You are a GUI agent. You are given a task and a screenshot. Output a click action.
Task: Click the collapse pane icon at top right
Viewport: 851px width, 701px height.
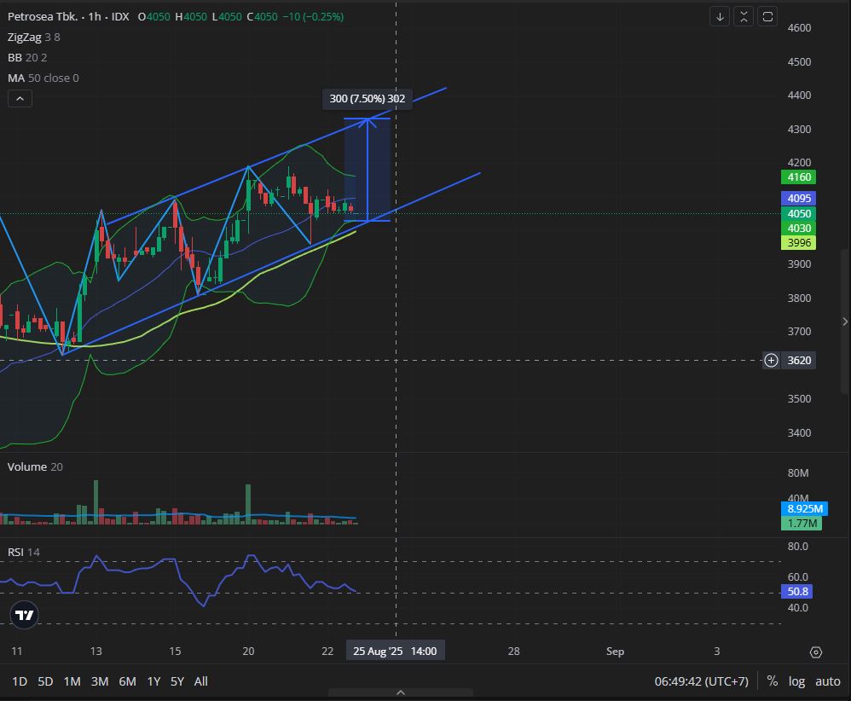pyautogui.click(x=744, y=17)
